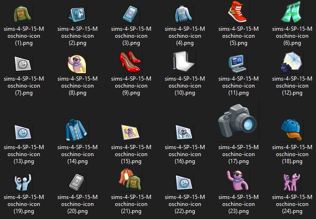The image size is (316, 219).
Task: Click the desktop computer icon (11)
Action: pos(238,63)
